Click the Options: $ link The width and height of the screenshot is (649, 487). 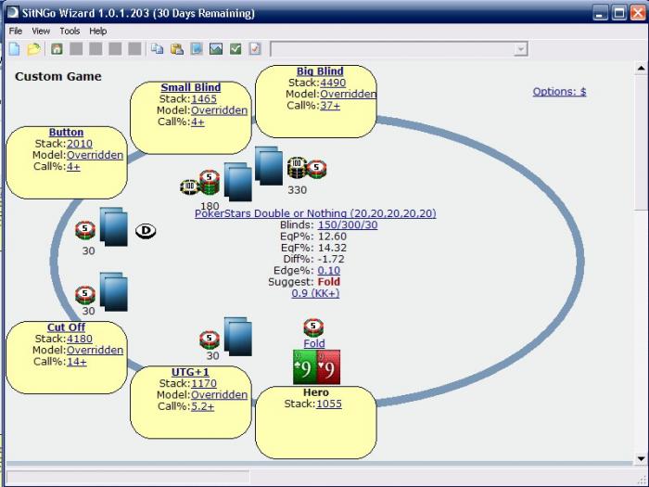coord(559,92)
